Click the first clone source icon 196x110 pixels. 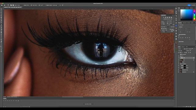[164, 18]
